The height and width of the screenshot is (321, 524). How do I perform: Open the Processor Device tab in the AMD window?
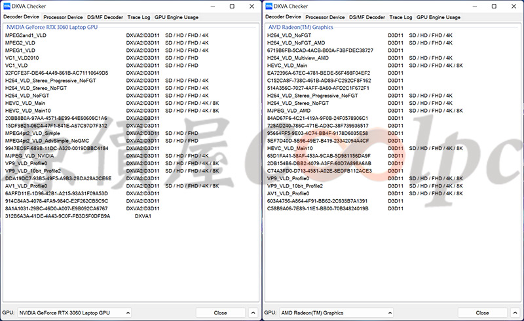point(325,17)
